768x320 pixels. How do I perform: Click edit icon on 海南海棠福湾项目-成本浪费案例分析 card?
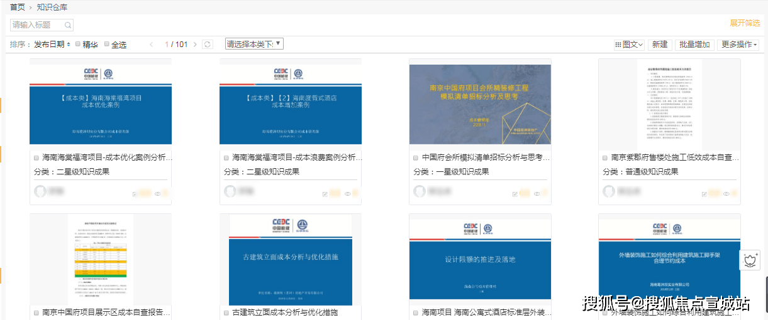(325, 194)
